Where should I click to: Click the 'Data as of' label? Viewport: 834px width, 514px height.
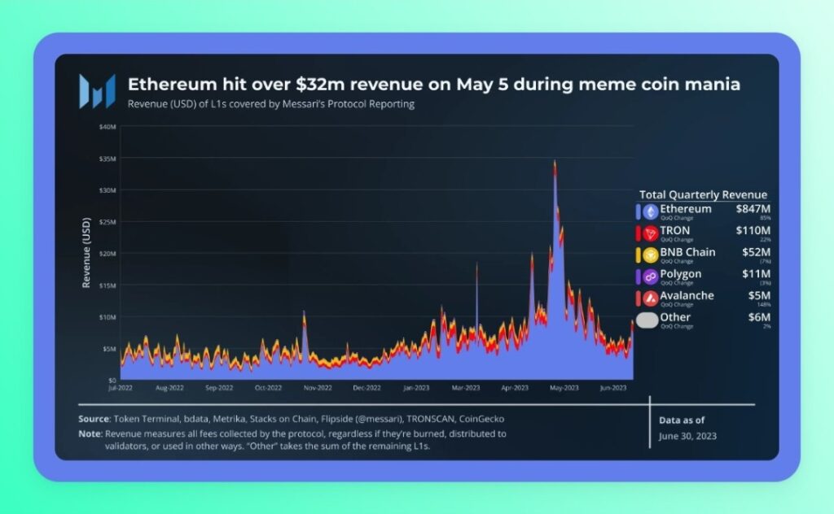tap(682, 420)
